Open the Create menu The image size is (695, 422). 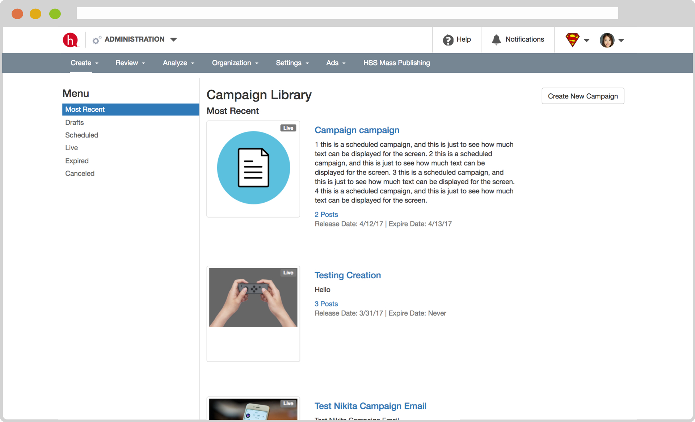point(84,63)
